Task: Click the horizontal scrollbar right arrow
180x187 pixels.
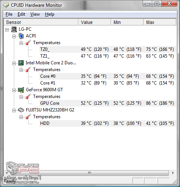Action: [x=173, y=173]
